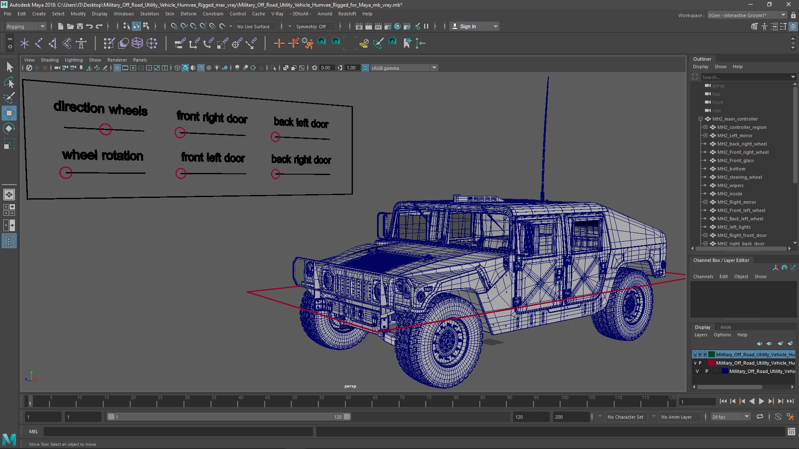Click the MEL command line input
The image size is (799, 449).
coord(178,432)
